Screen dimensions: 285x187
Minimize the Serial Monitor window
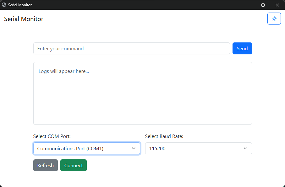tap(249, 5)
